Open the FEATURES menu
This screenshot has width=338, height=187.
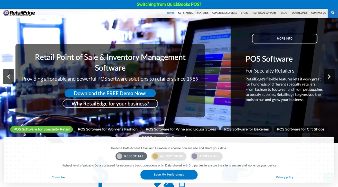tap(203, 13)
